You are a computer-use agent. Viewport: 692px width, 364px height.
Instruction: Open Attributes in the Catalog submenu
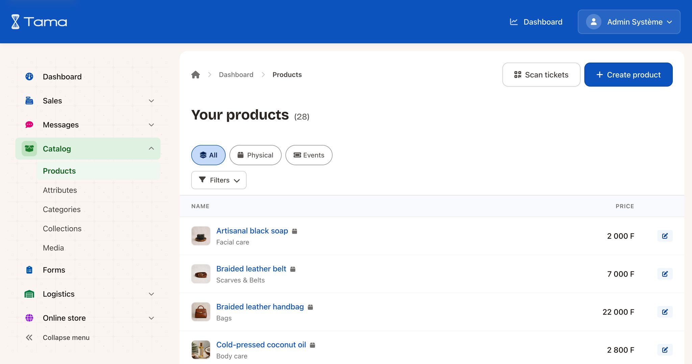pos(60,190)
